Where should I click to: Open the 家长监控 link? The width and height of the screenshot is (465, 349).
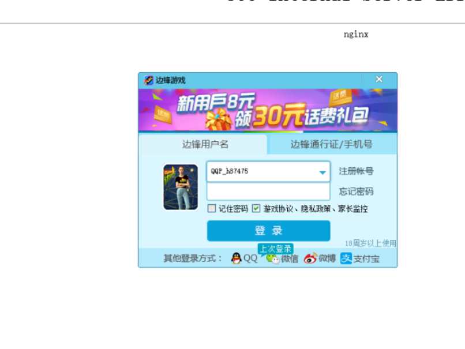[353, 209]
